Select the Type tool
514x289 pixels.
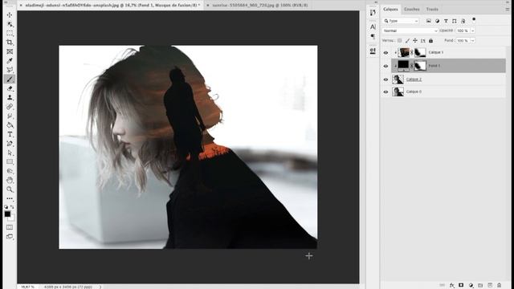click(x=10, y=134)
